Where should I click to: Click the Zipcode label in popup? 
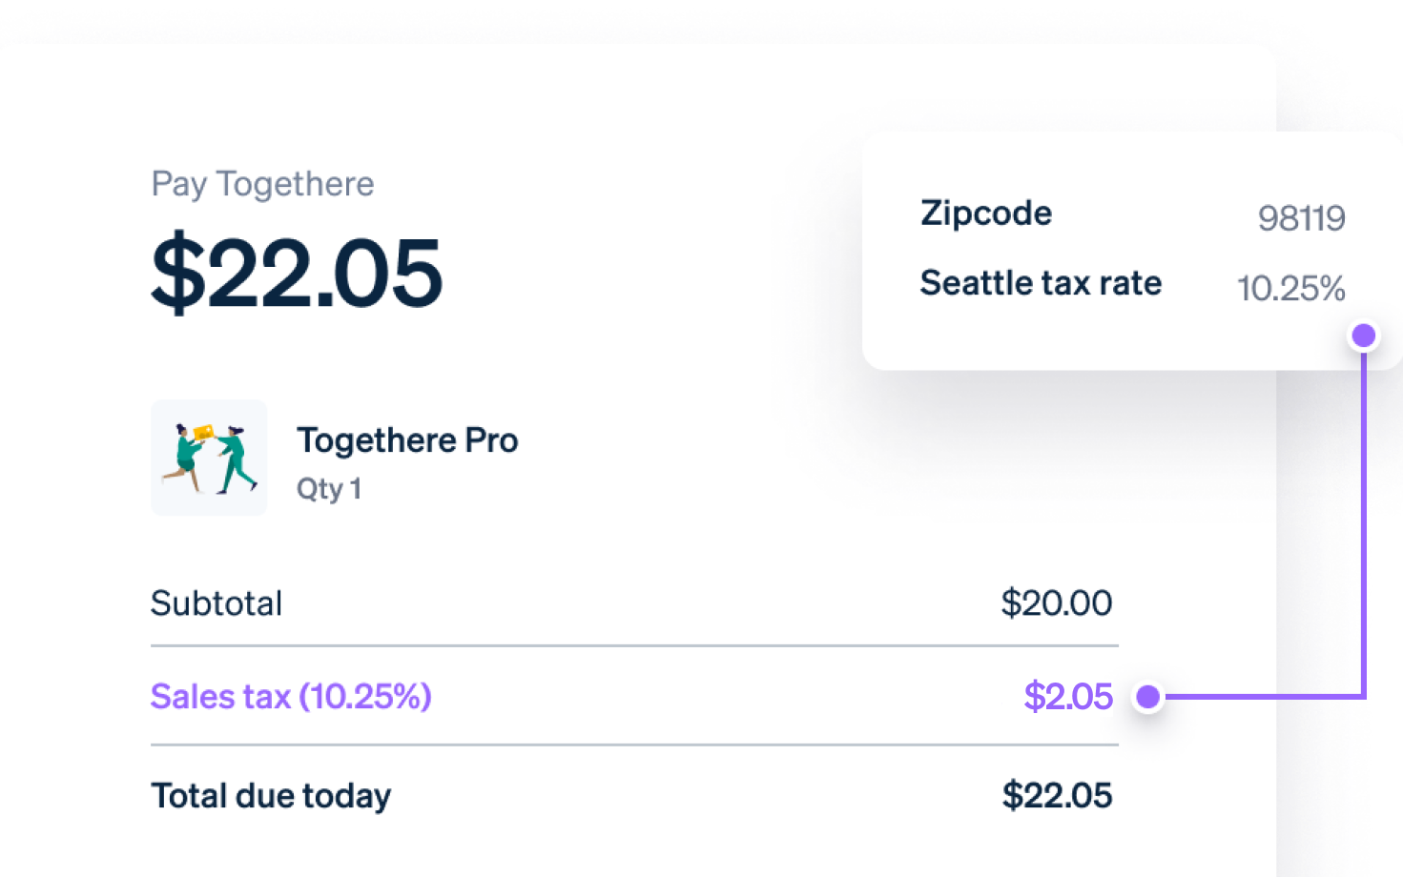click(x=986, y=214)
